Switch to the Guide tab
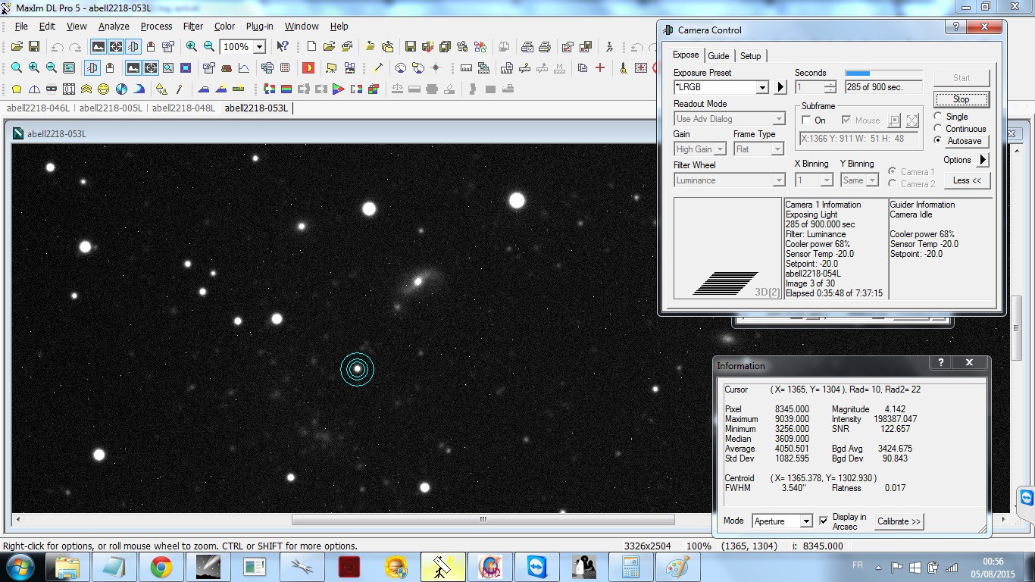1035x582 pixels. [718, 56]
